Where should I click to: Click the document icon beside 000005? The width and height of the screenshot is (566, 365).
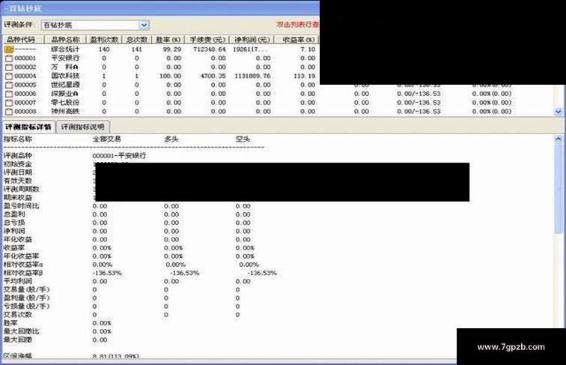point(9,85)
